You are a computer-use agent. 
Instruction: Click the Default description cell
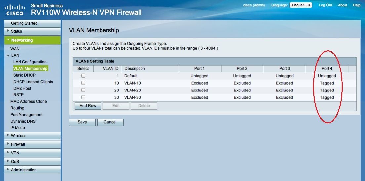click(131, 76)
